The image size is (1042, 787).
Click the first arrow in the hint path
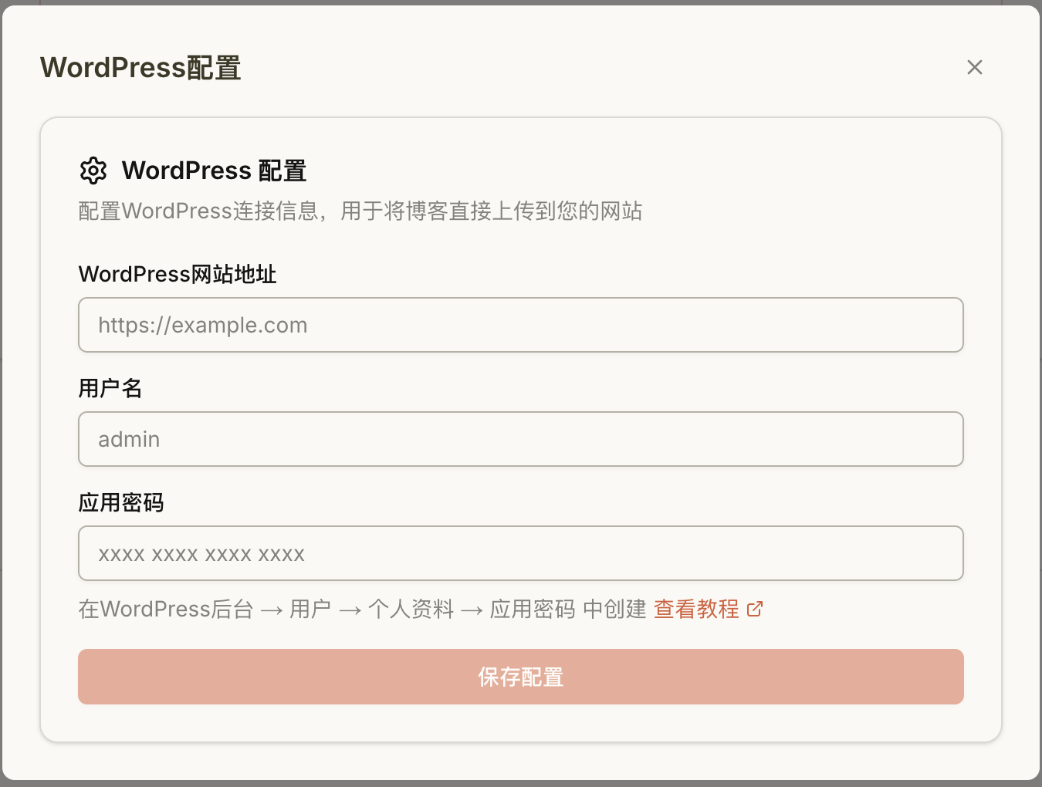(x=272, y=611)
